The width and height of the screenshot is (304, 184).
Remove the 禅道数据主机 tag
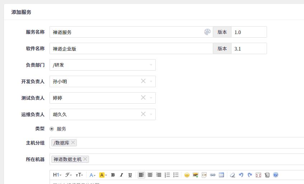click(x=85, y=159)
